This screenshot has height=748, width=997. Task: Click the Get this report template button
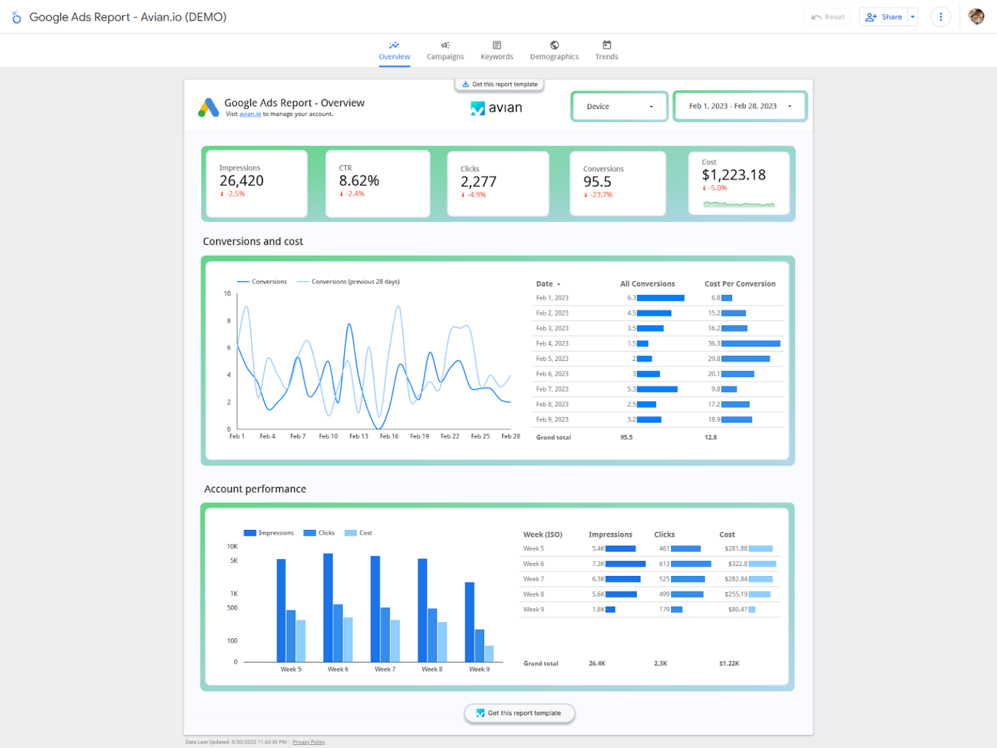pyautogui.click(x=519, y=712)
